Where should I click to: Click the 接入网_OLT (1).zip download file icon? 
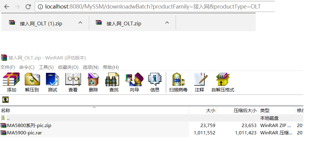click(x=12, y=22)
